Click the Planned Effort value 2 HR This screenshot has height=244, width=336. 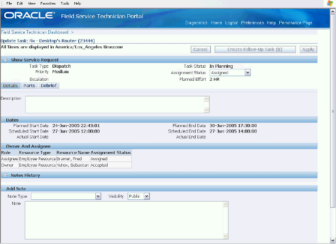215,79
